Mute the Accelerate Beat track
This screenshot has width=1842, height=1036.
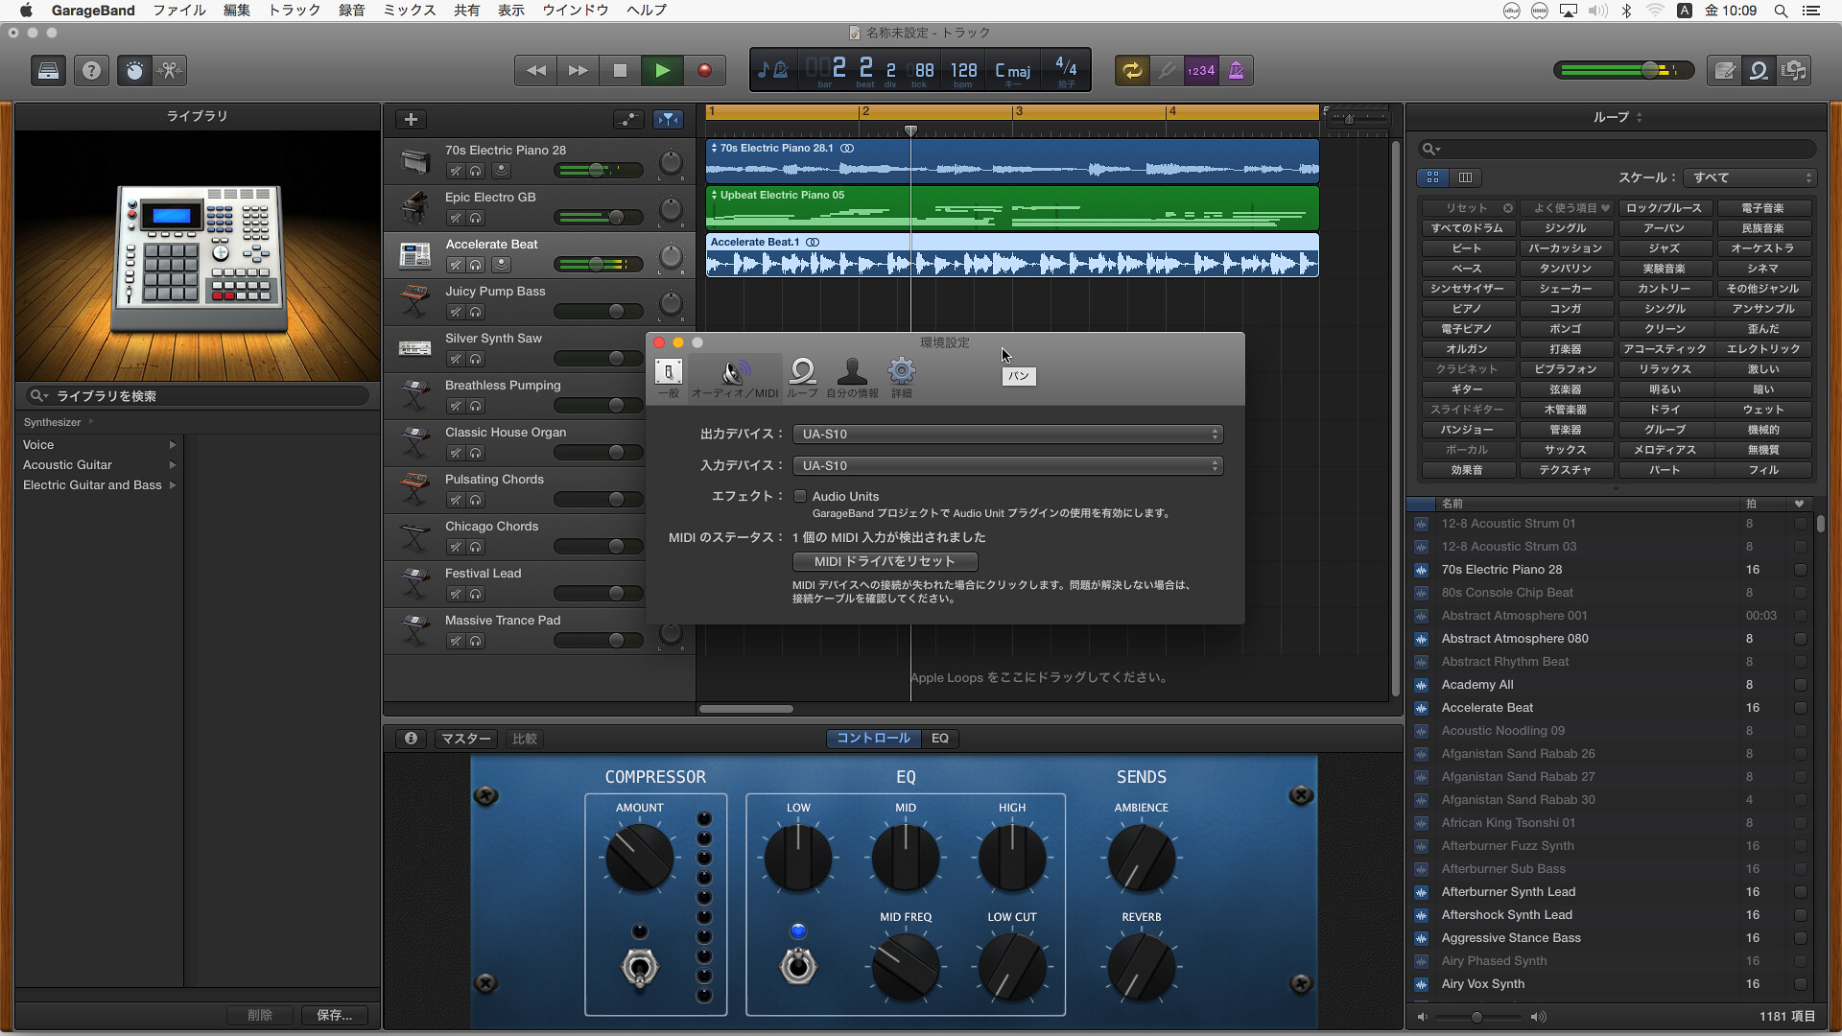[456, 265]
